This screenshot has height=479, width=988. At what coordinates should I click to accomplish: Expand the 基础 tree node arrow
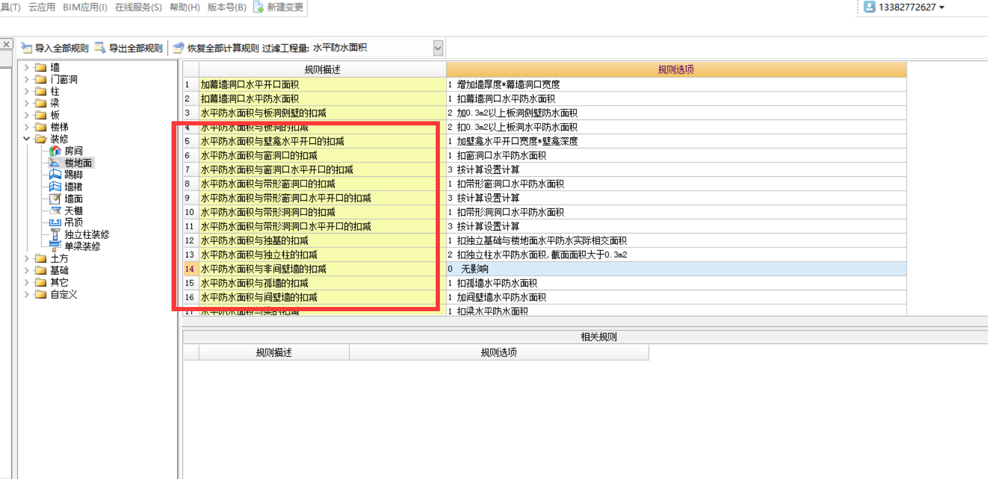(x=26, y=270)
